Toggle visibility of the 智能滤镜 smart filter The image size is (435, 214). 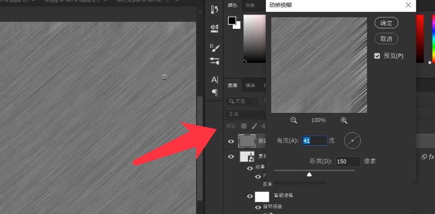pyautogui.click(x=250, y=196)
